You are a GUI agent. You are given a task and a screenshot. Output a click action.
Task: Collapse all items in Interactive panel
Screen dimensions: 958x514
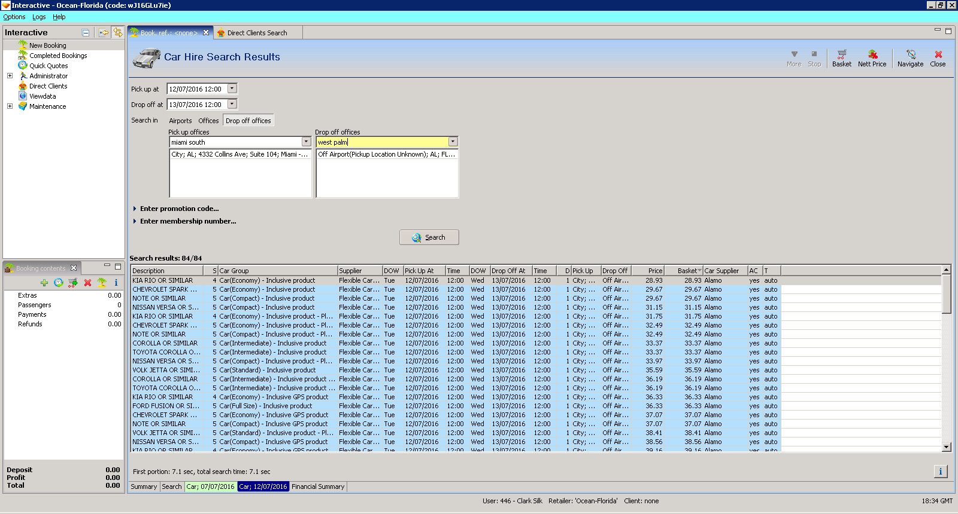[x=86, y=33]
